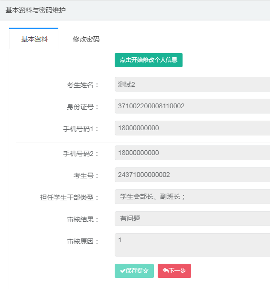This screenshot has height=289, width=270.
Task: Click the 审核原因 text area
Action: click(192, 245)
